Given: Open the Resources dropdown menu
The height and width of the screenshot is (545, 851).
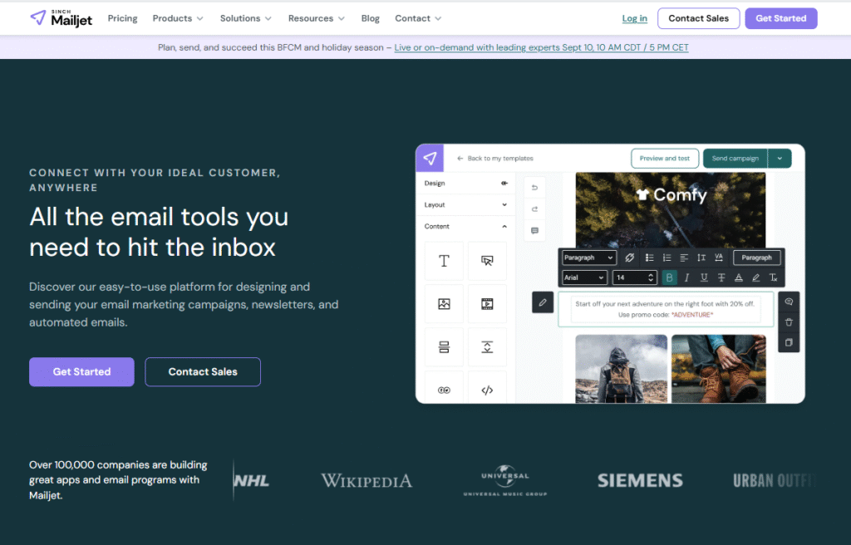Looking at the screenshot, I should pos(317,18).
